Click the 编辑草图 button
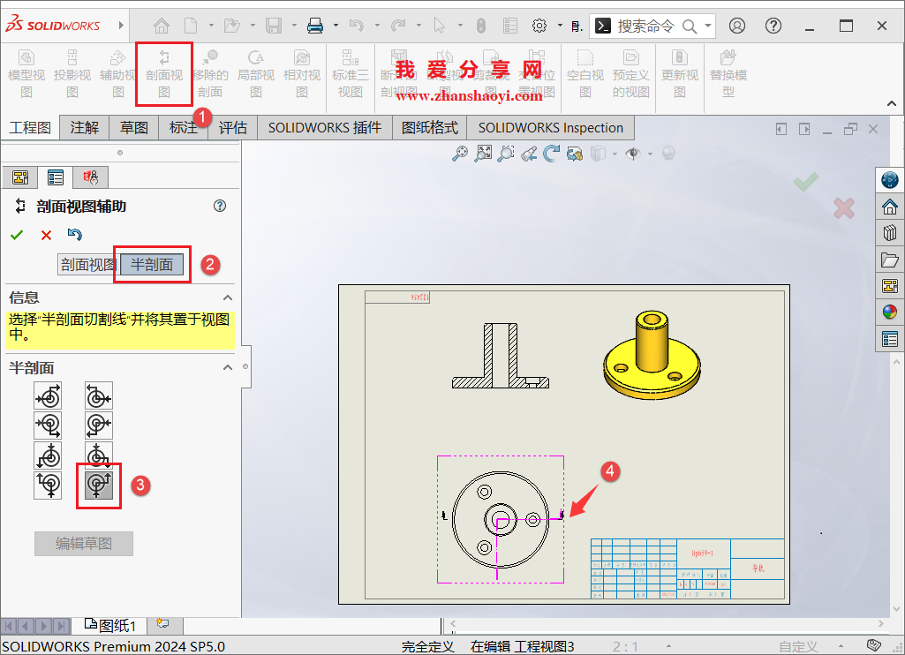Screen dimensions: 905x655 coord(83,543)
